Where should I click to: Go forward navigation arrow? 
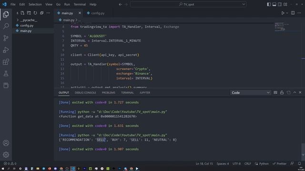[126, 4]
